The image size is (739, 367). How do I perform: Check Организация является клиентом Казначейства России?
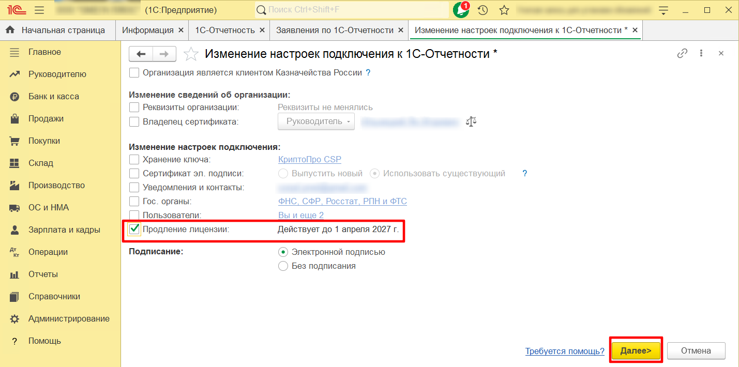click(x=134, y=73)
